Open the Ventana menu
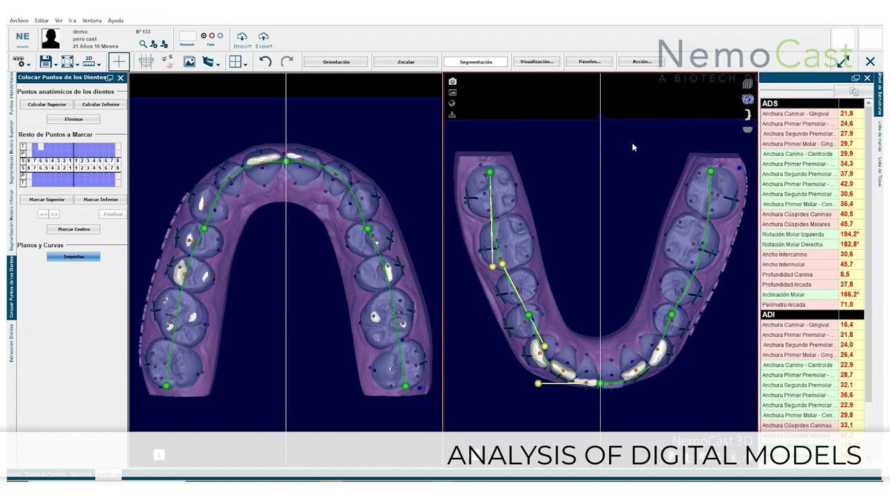This screenshot has height=501, width=890. coord(91,21)
